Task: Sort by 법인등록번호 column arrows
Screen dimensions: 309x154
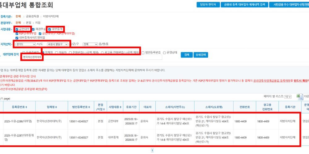Action: coord(90,107)
